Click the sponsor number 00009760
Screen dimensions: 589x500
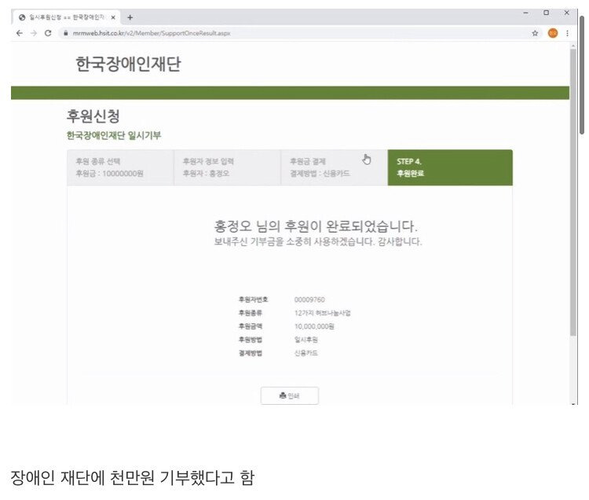(309, 300)
